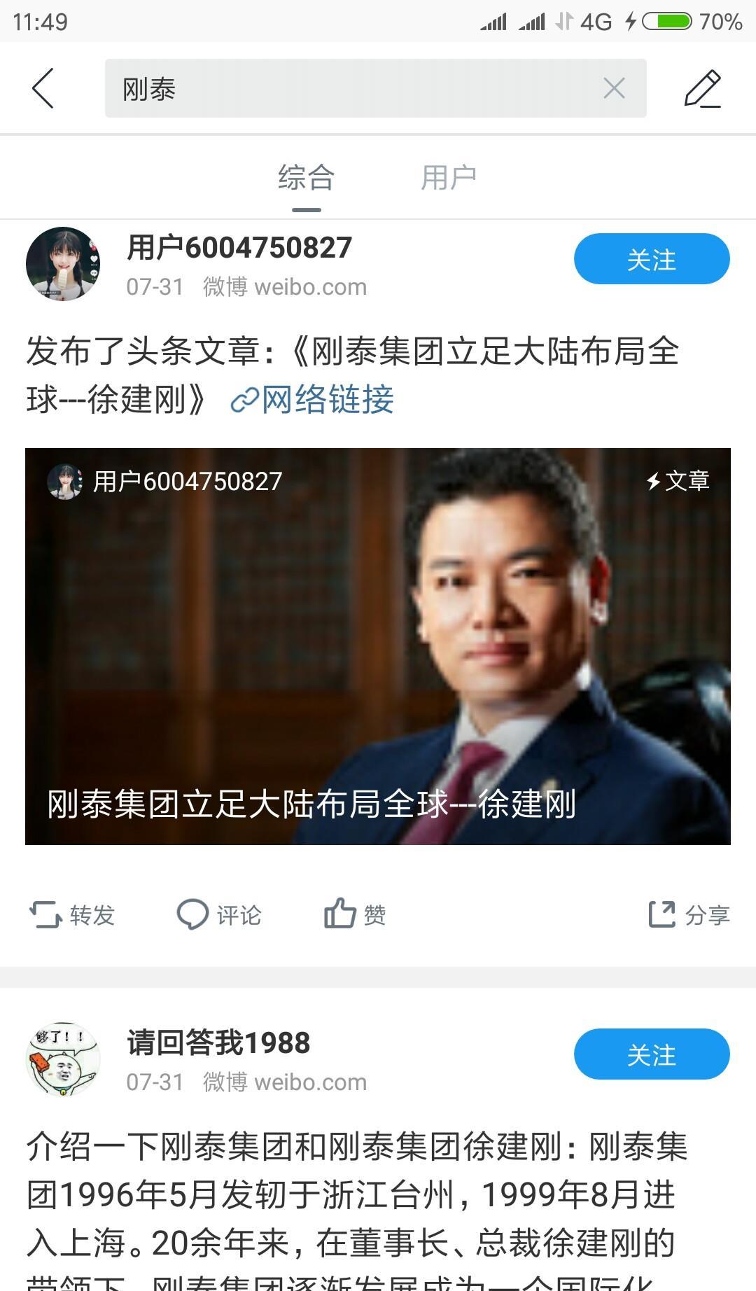Open avatar of 请回答我1988
The width and height of the screenshot is (756, 1291).
[63, 1059]
